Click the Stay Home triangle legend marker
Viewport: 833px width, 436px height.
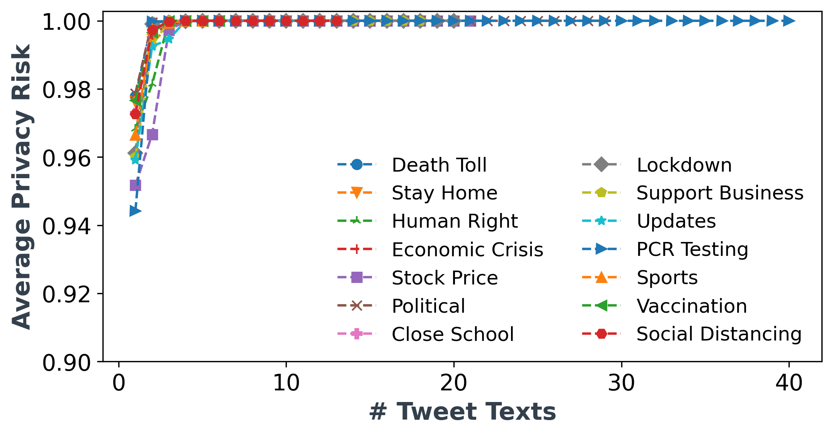click(356, 192)
